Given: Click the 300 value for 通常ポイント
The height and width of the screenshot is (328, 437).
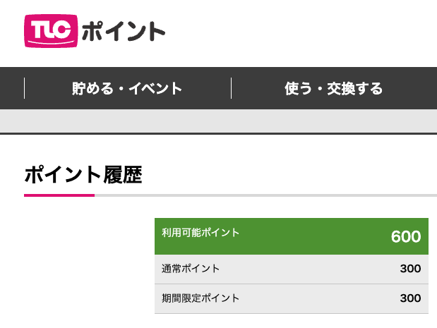Looking at the screenshot, I should (x=410, y=269).
